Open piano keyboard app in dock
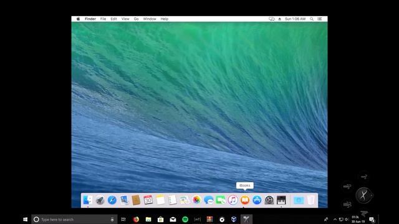 (x=281, y=200)
